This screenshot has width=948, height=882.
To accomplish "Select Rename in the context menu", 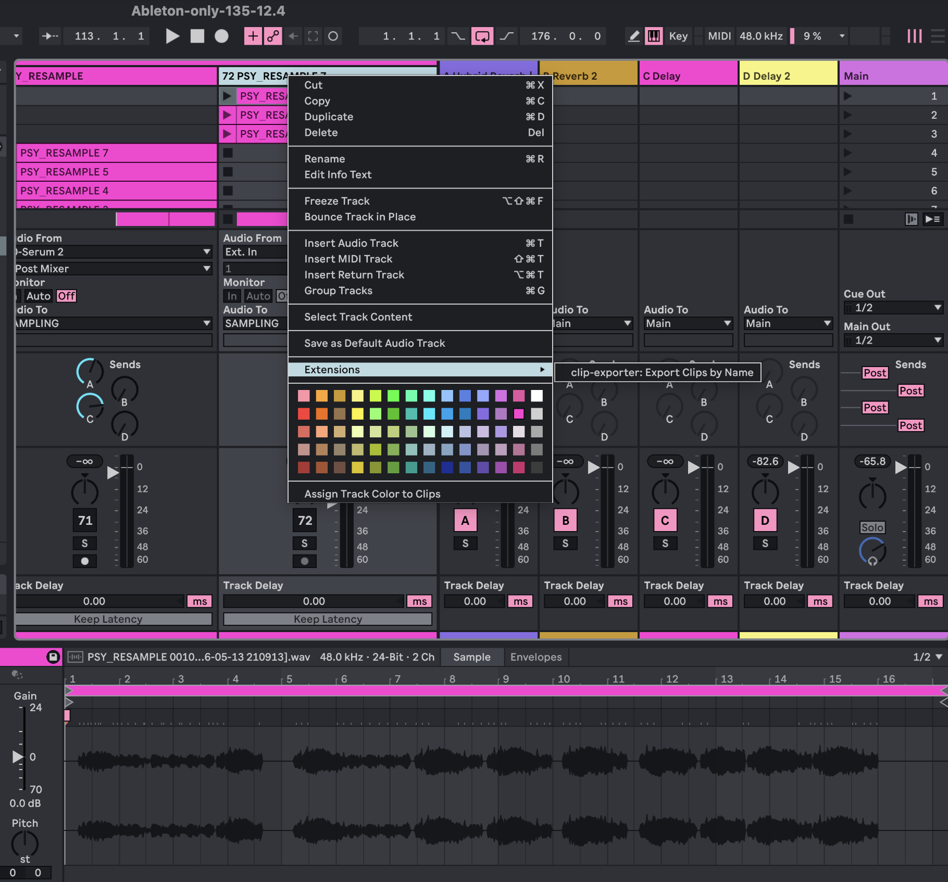I will click(x=420, y=159).
